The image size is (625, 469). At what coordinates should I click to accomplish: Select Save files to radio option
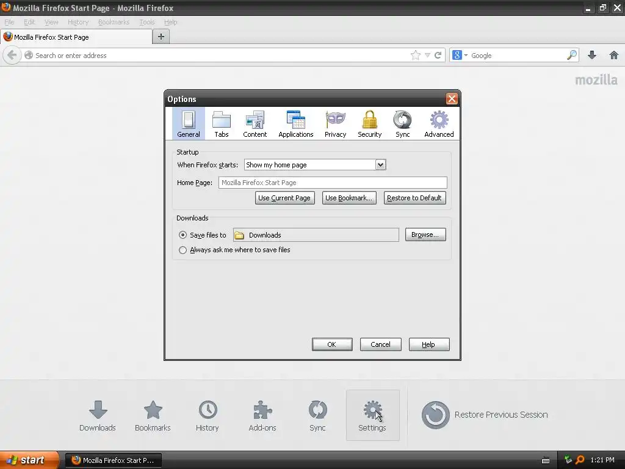182,235
